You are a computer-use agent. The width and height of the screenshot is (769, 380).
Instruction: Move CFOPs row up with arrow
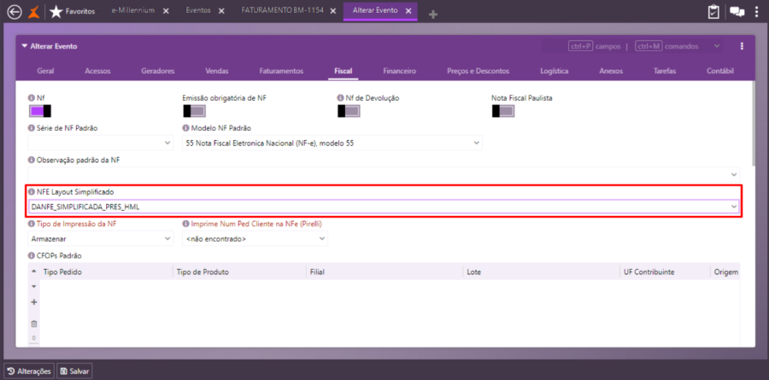[34, 272]
